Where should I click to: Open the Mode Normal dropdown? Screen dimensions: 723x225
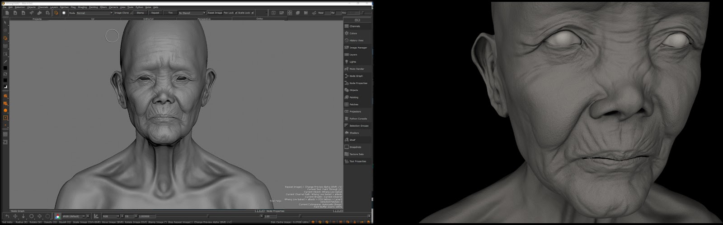tap(94, 13)
